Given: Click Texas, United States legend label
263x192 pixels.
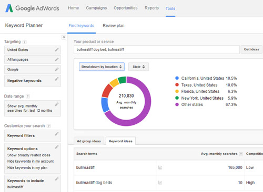Looking at the screenshot, I should pyautogui.click(x=199, y=85).
